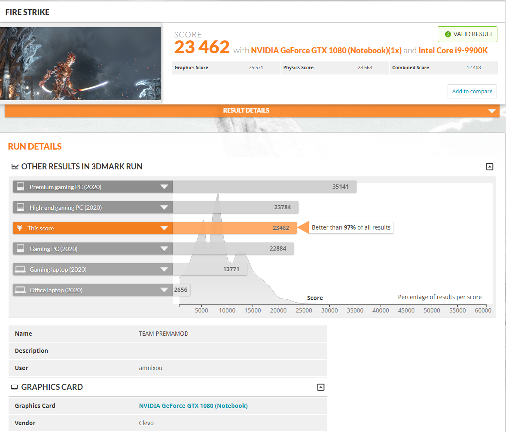
Task: Click the Valid Result badge
Action: pos(467,34)
